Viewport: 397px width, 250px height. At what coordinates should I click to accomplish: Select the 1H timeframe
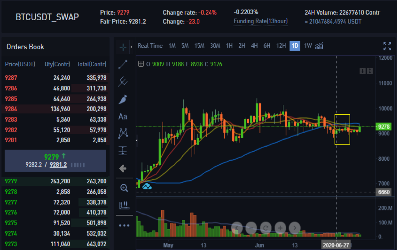coord(229,46)
